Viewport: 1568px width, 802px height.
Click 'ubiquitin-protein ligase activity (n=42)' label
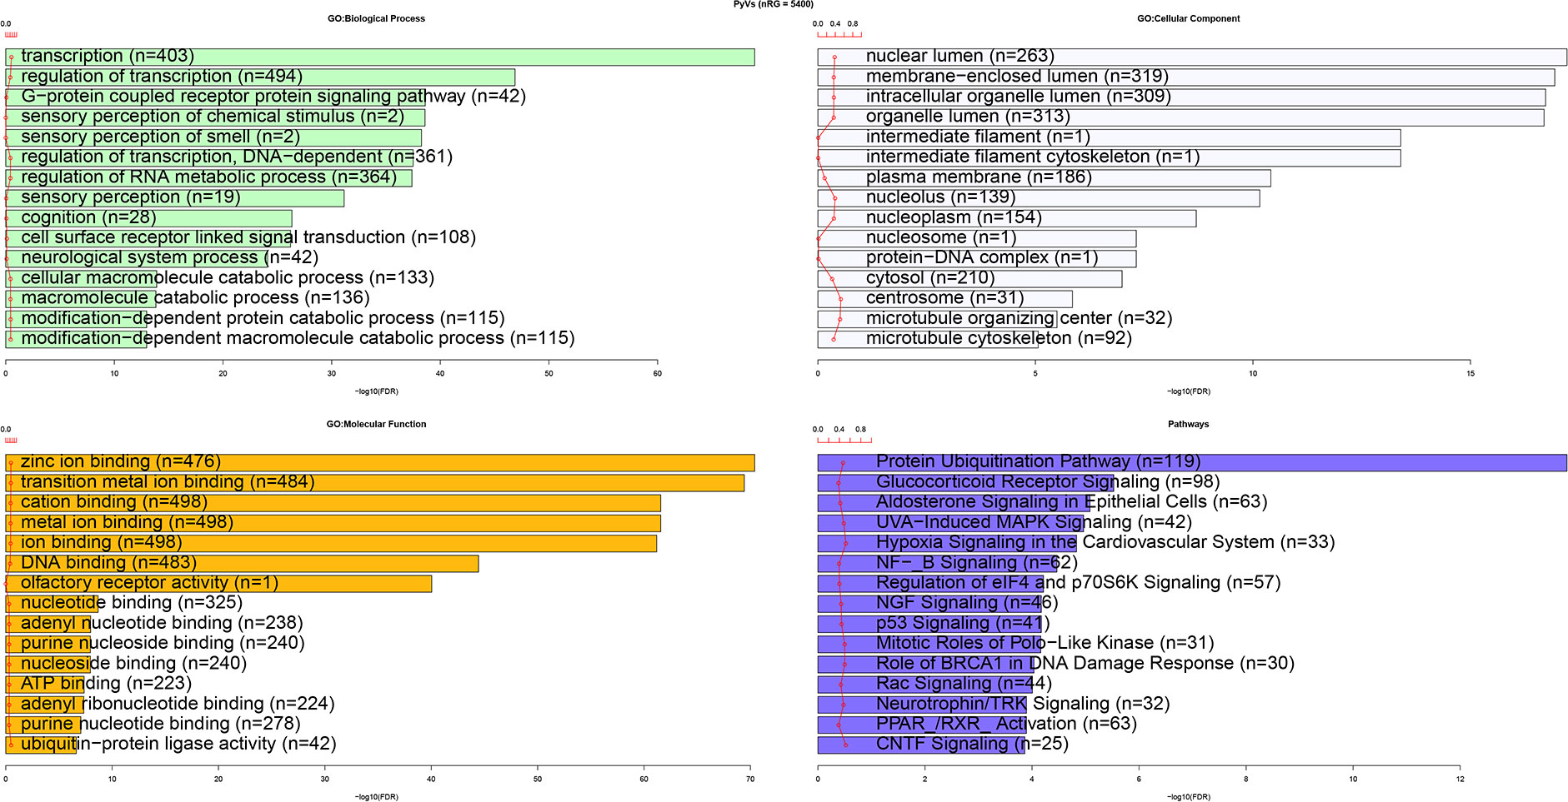coord(178,744)
